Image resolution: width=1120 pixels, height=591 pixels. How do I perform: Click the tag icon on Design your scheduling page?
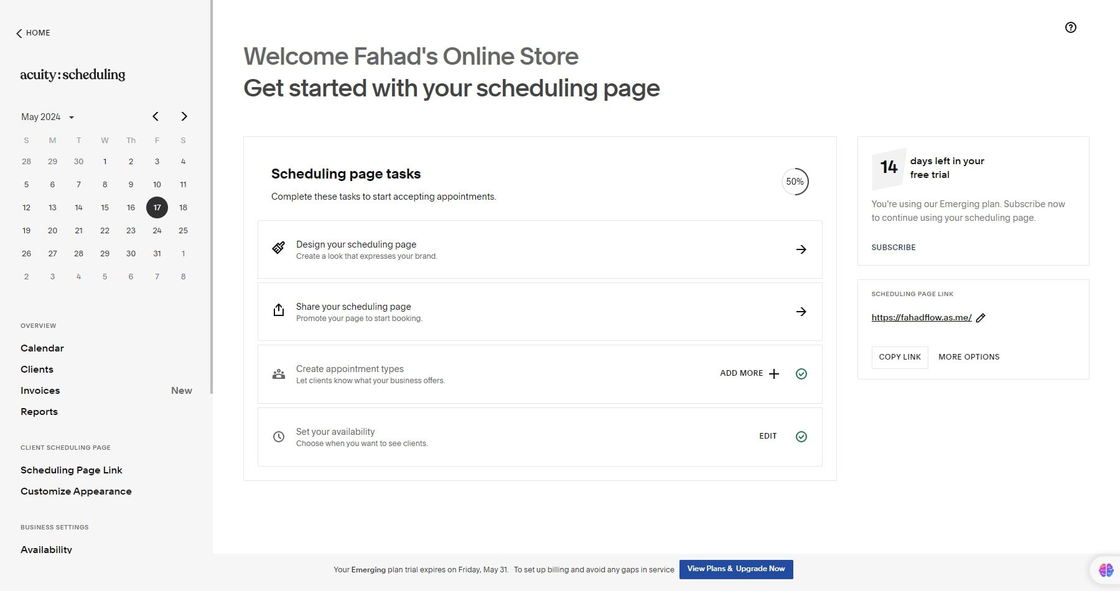tap(279, 248)
